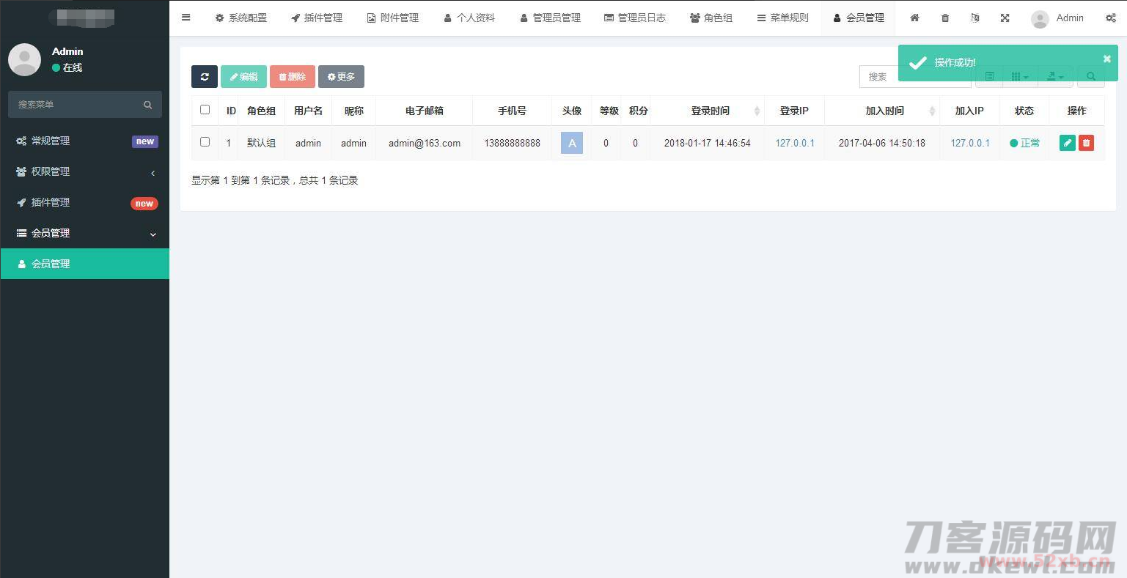The image size is (1127, 578).
Task: Click the 127.0.0.1 link under 登录IP
Action: 794,144
